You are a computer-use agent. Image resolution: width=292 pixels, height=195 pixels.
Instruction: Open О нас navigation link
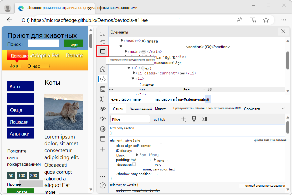tap(34, 66)
